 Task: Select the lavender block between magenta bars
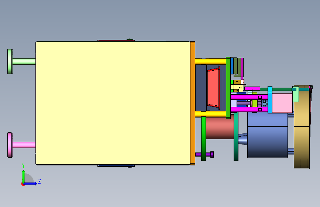point(234,103)
